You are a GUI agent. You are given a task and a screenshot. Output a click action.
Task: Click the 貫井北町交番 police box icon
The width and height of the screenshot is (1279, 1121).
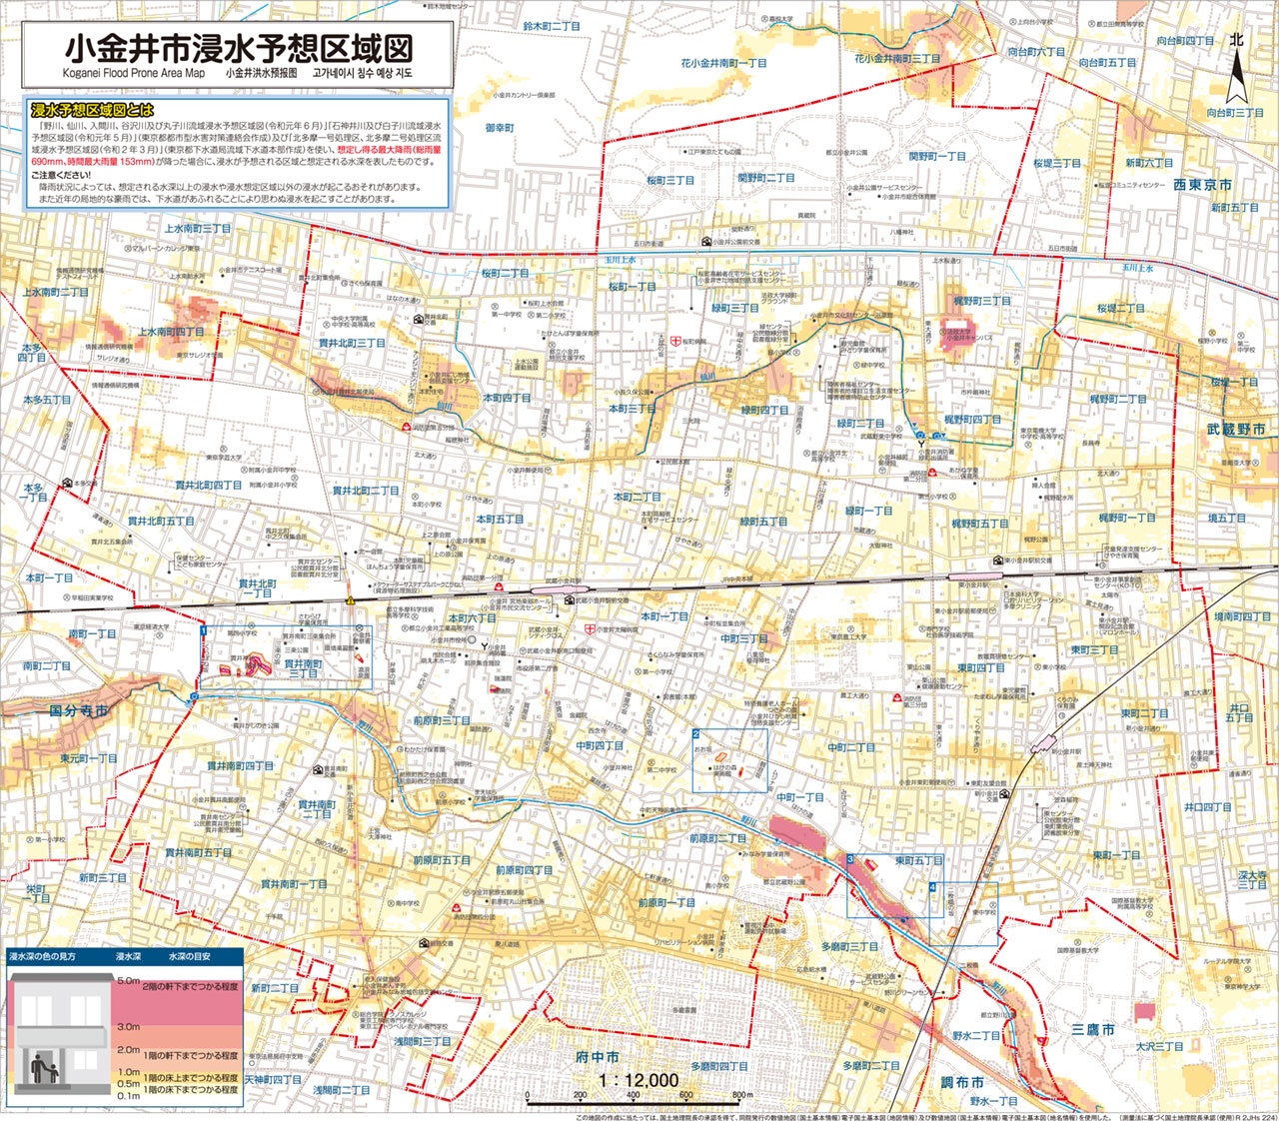[x=418, y=320]
